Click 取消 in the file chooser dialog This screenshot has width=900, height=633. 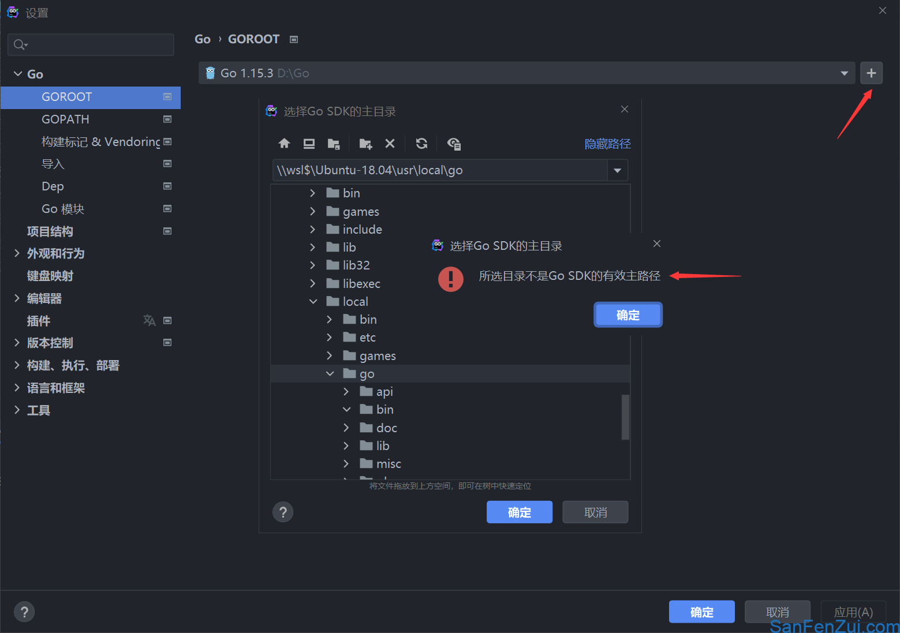coord(595,512)
